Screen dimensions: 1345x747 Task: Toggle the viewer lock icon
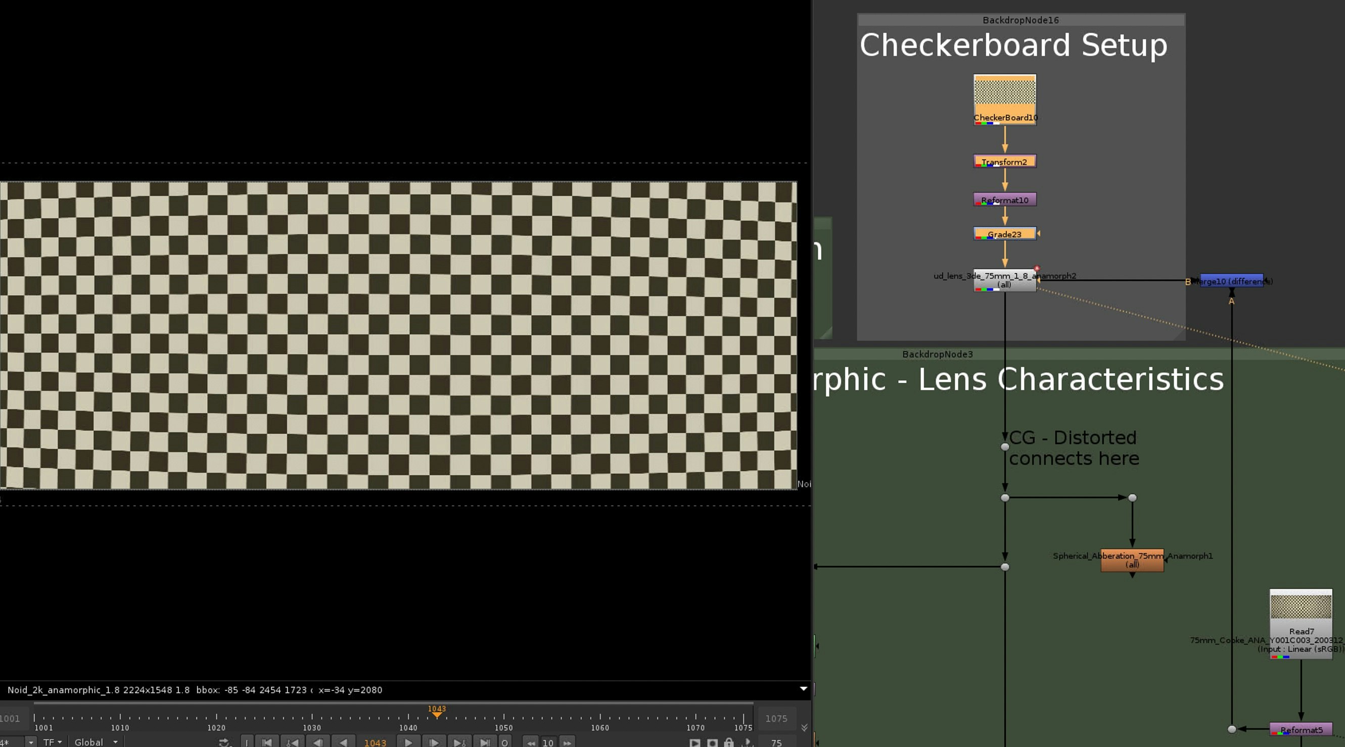(728, 742)
